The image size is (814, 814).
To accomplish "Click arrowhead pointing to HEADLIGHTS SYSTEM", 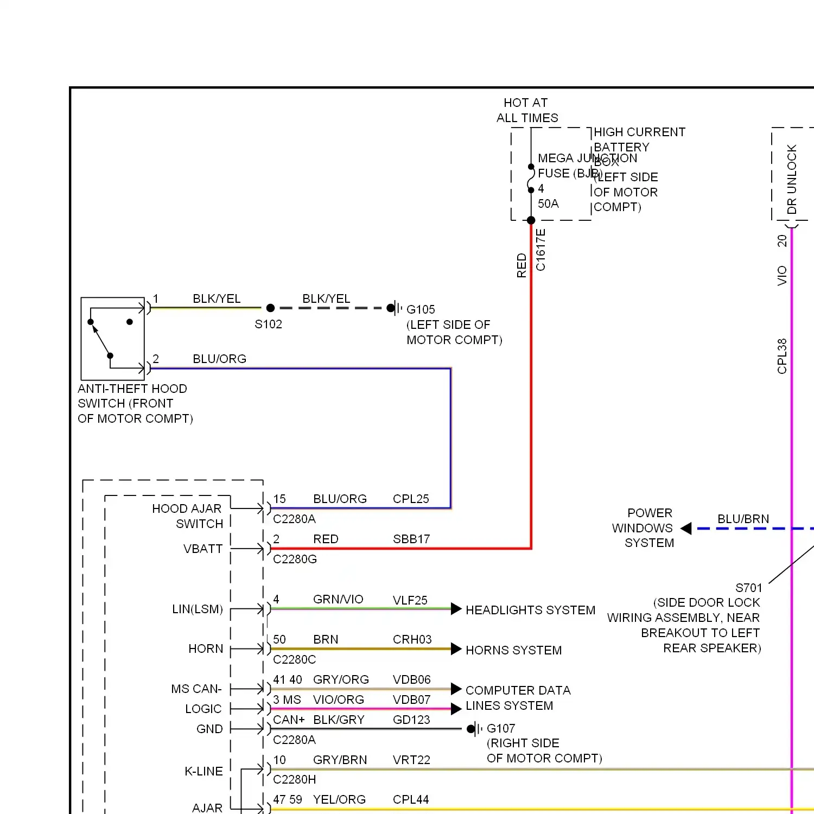I will point(456,609).
